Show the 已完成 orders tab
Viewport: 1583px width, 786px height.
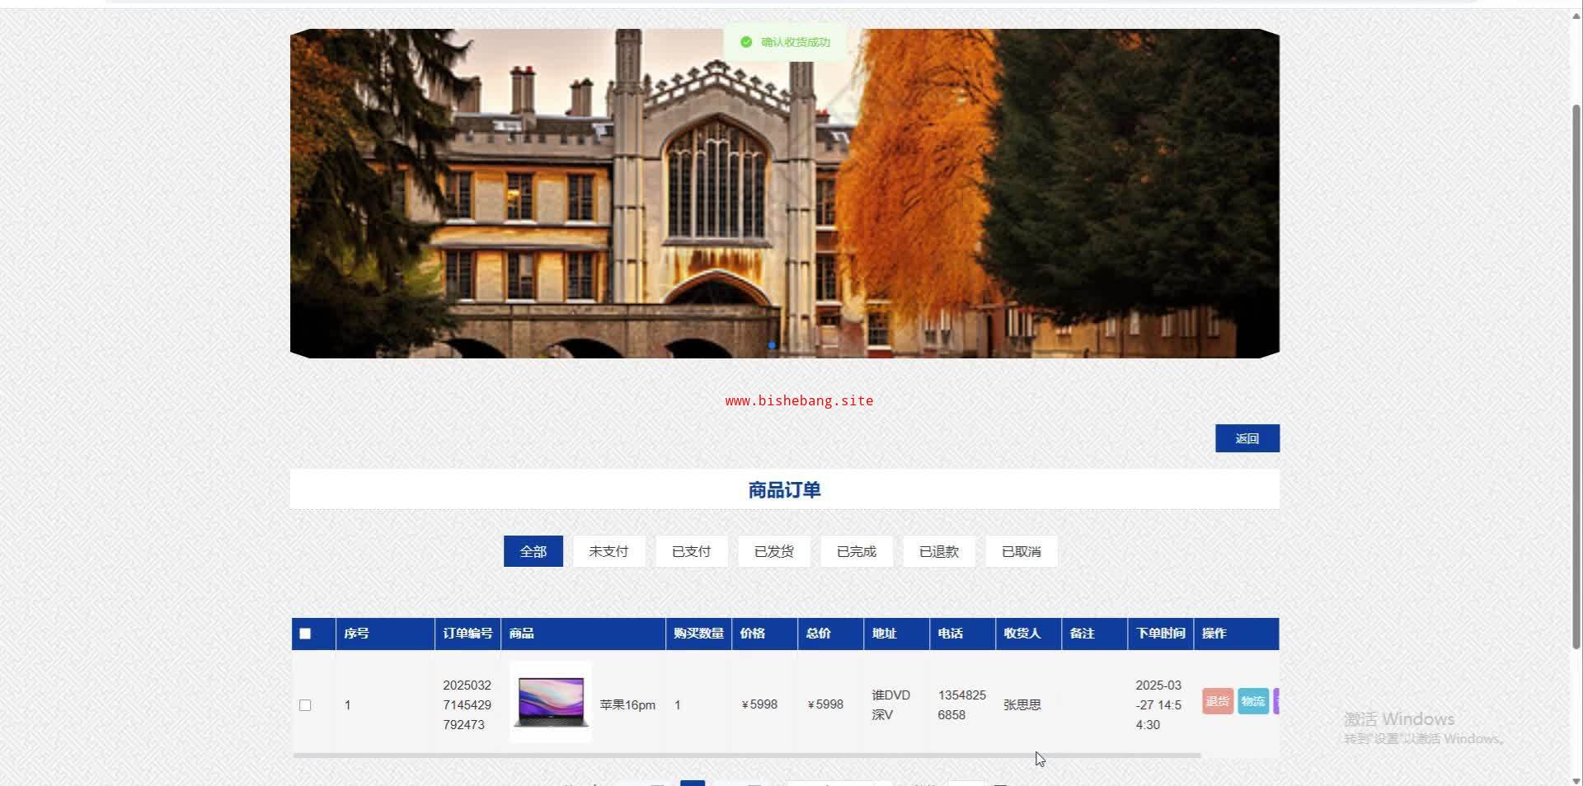[x=856, y=551]
